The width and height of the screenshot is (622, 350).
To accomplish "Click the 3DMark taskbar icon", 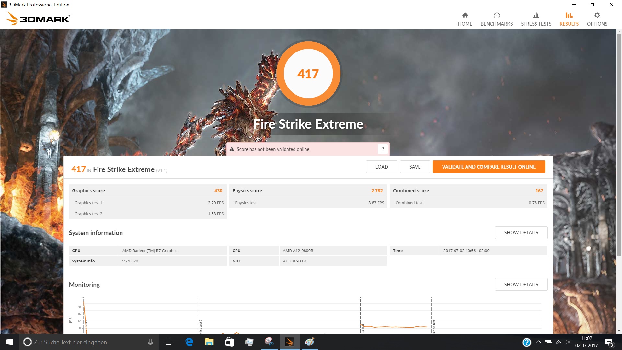I will coord(289,342).
